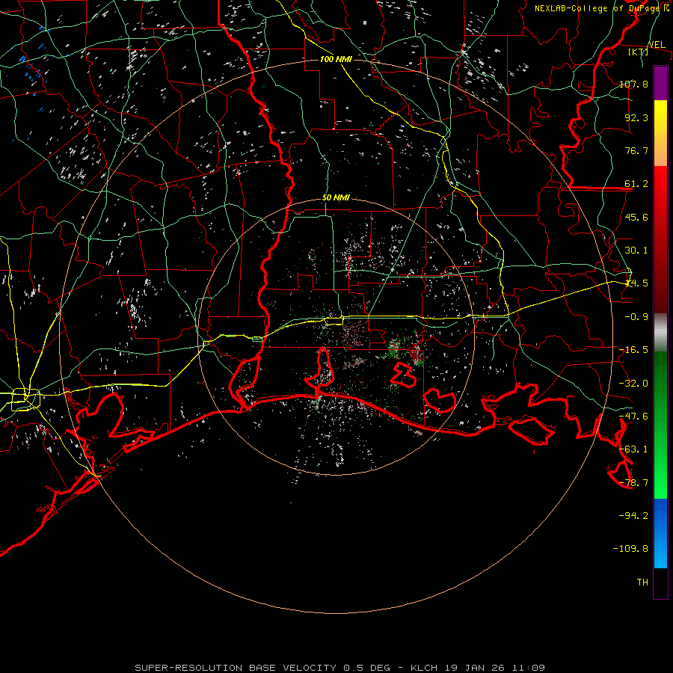Click the VEL legend title
The image size is (673, 673).
(x=657, y=45)
